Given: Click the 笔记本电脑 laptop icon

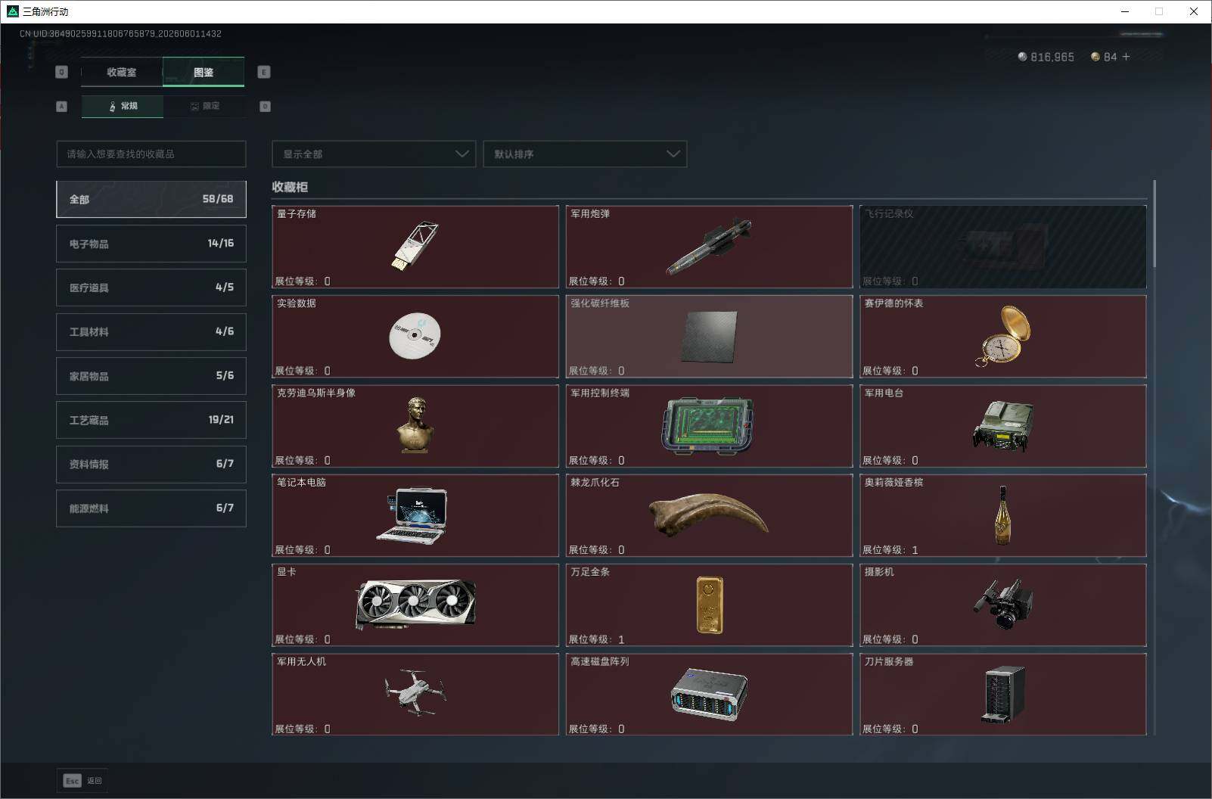Looking at the screenshot, I should coord(412,515).
